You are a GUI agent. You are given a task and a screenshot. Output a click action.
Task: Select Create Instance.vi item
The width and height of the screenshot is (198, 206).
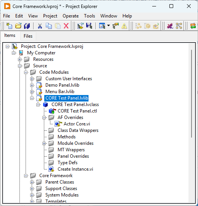75,169
